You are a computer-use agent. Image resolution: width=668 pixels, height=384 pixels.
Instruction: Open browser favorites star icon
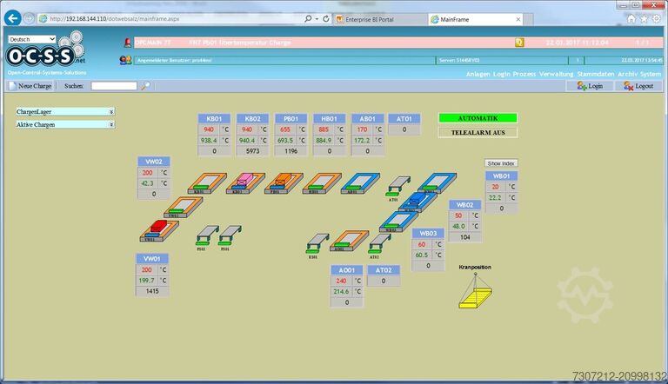(645, 19)
